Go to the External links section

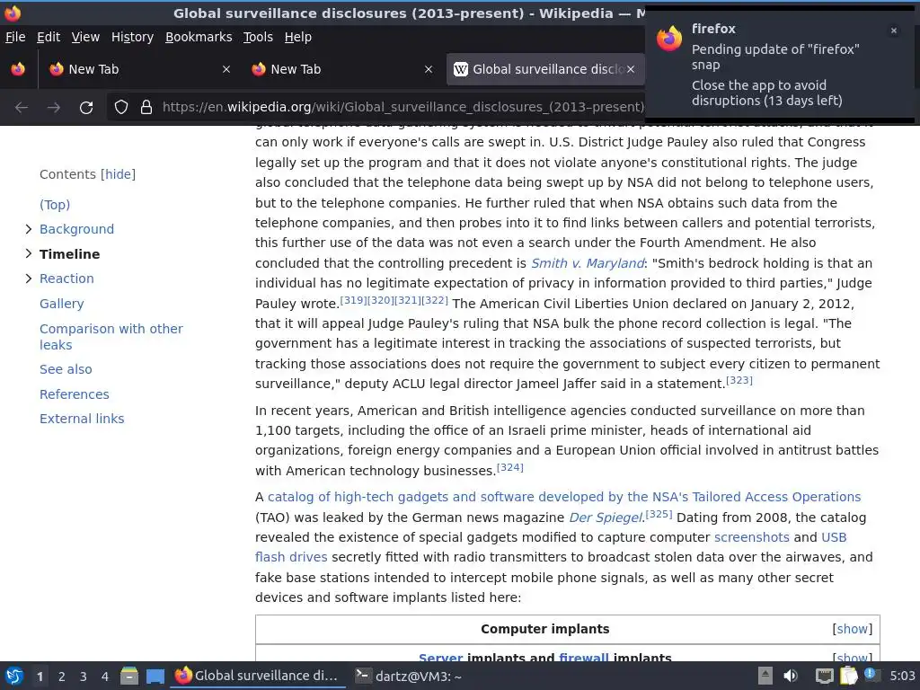(x=82, y=419)
